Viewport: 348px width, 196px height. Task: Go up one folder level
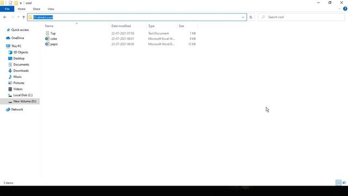[23, 17]
